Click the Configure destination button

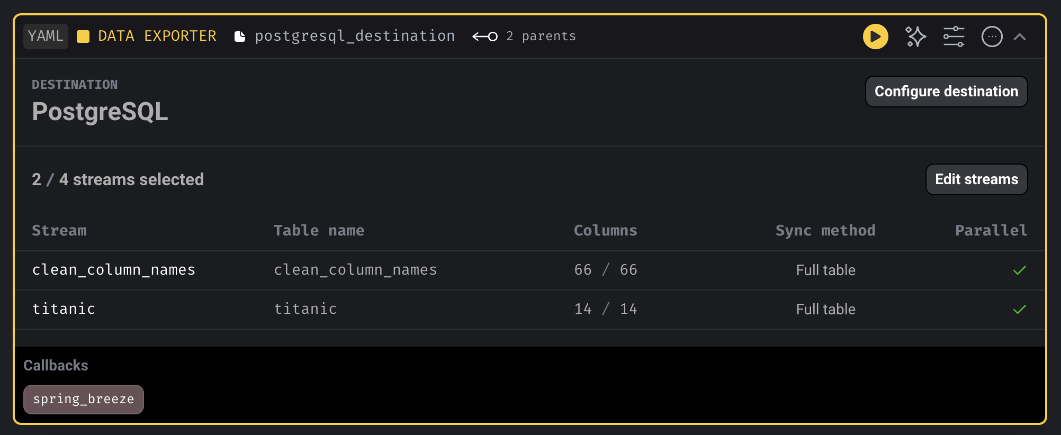(x=946, y=92)
